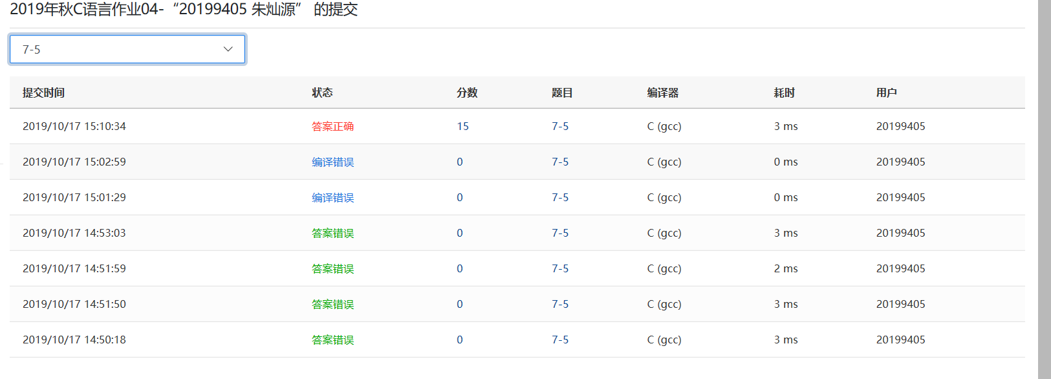The height and width of the screenshot is (379, 1051).
Task: Open 答案错误 status for 14:51:59 submission
Action: [332, 268]
